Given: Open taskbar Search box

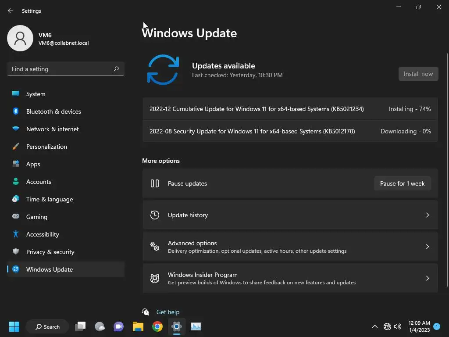Looking at the screenshot, I should click(x=47, y=326).
